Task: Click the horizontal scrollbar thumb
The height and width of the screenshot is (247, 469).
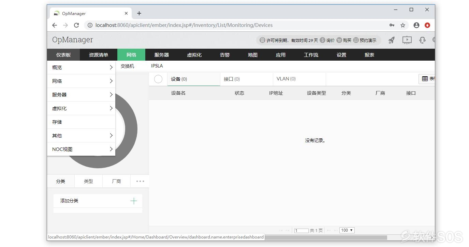Action: coord(326,237)
